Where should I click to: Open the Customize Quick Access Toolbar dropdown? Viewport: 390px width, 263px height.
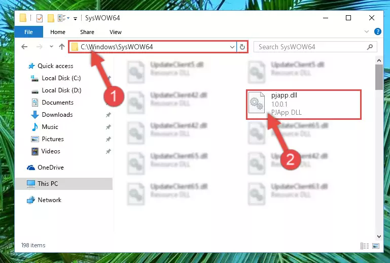(x=75, y=18)
